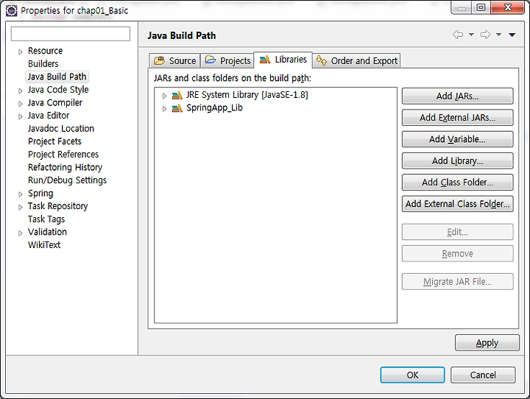The image size is (530, 399).
Task: Select Spring in the properties tree
Action: click(x=40, y=194)
